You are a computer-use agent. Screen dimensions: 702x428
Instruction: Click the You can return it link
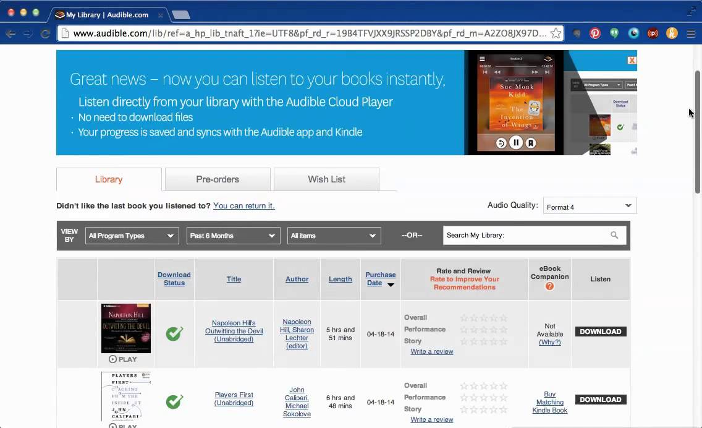[244, 206]
